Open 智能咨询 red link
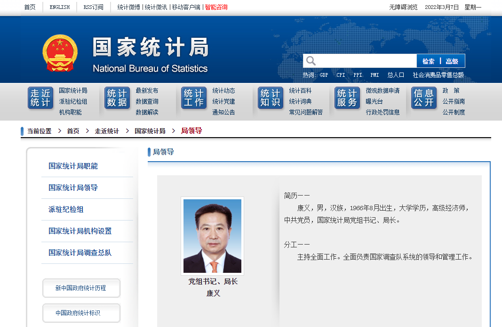 216,7
